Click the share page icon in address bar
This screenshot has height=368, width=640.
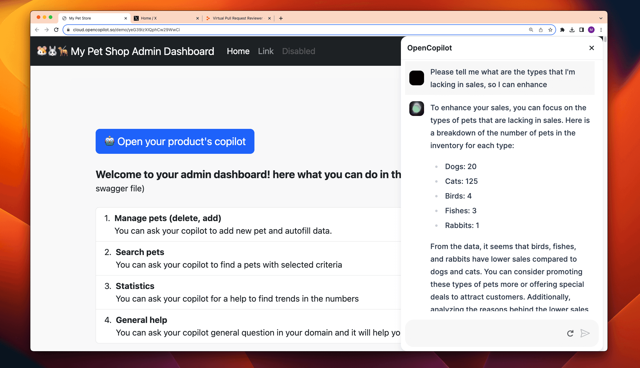541,30
